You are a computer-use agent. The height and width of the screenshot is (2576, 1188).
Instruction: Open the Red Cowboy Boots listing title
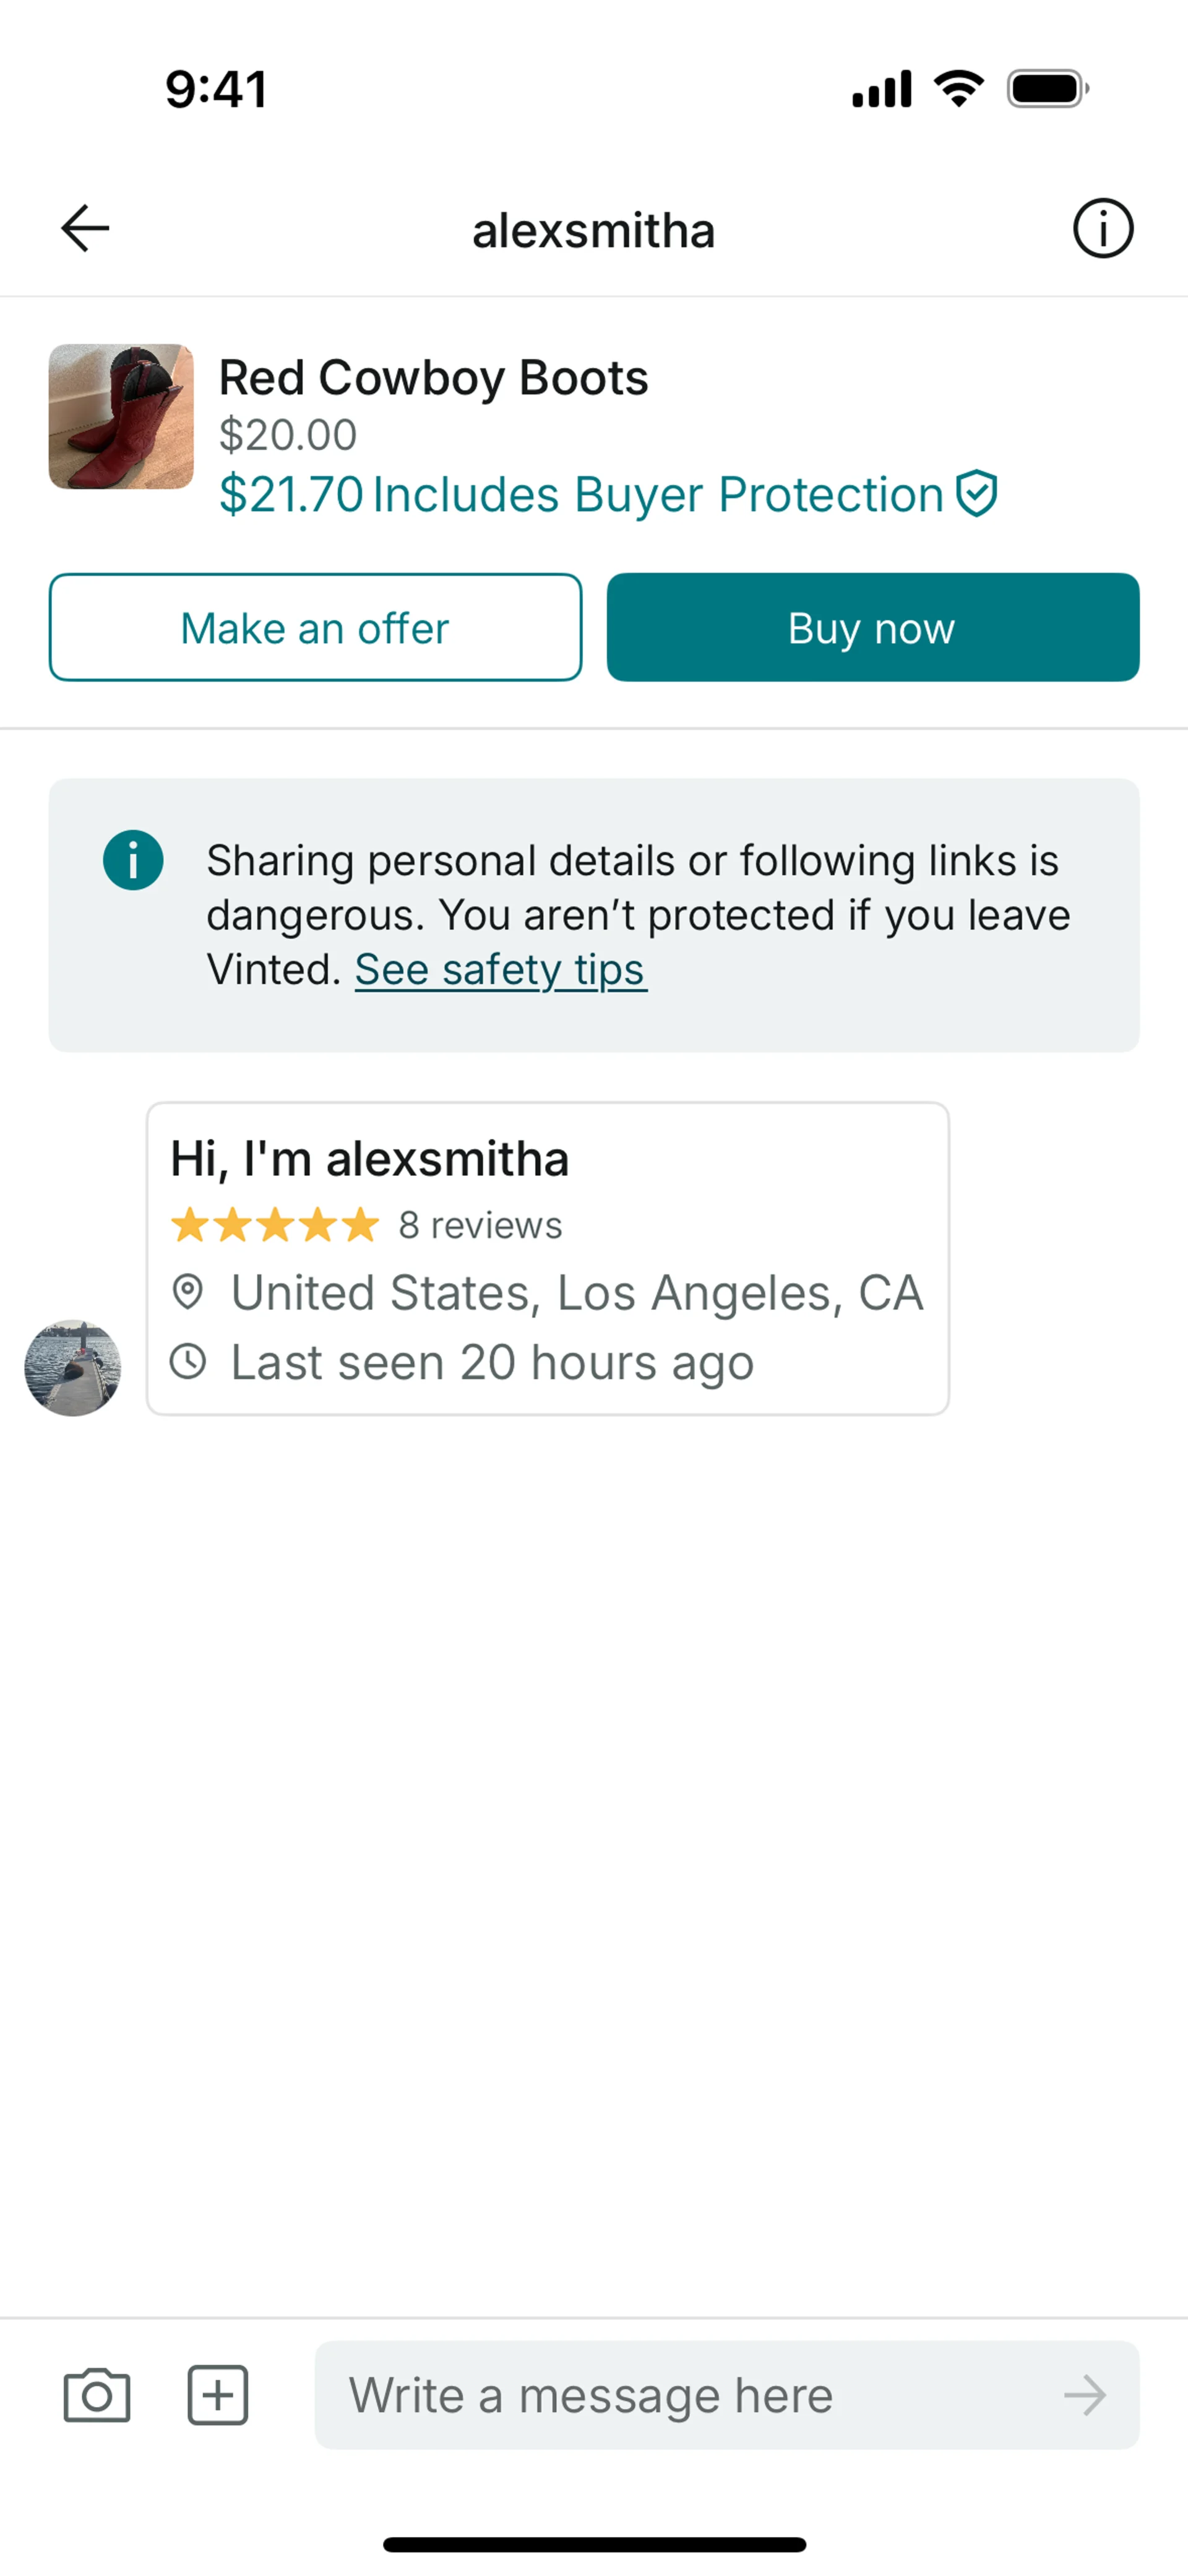(433, 378)
